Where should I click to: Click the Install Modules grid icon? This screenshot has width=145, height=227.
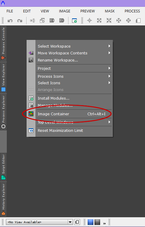tap(31, 98)
